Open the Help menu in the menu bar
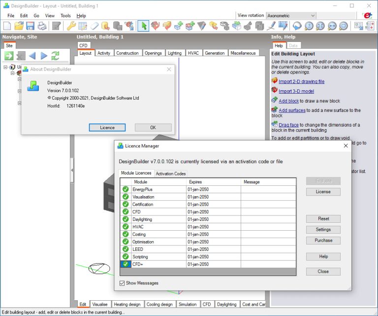This screenshot has height=316, width=378. (81, 16)
